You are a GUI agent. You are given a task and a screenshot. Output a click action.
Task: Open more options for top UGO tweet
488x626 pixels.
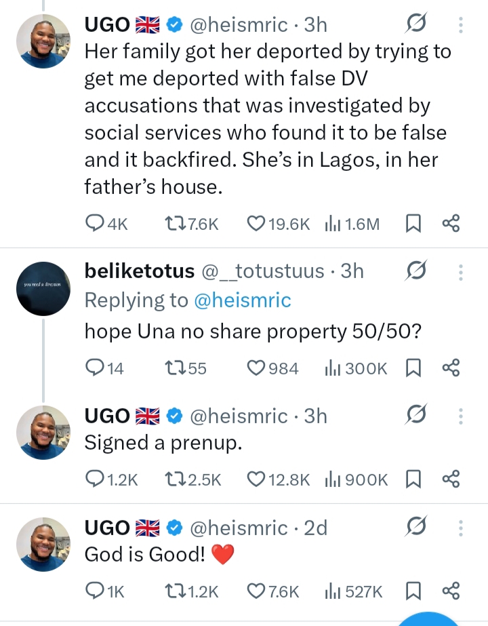460,24
